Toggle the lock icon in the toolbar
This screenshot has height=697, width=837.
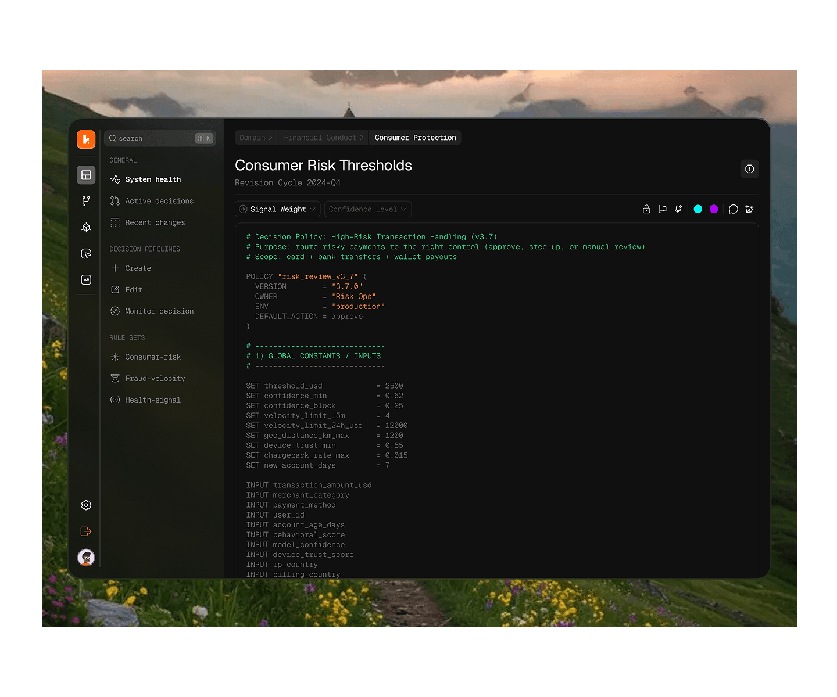(x=646, y=209)
